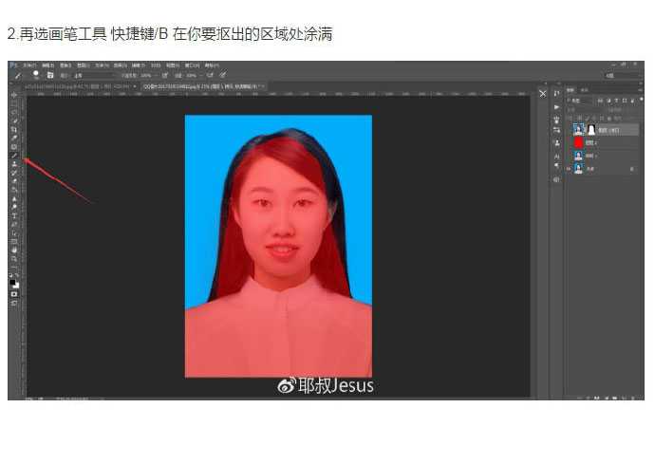Select the Blur tool
The image size is (655, 464).
click(14, 199)
